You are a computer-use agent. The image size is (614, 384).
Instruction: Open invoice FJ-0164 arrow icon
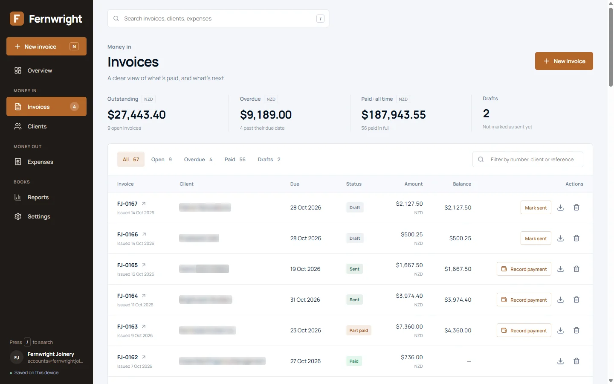tap(144, 296)
